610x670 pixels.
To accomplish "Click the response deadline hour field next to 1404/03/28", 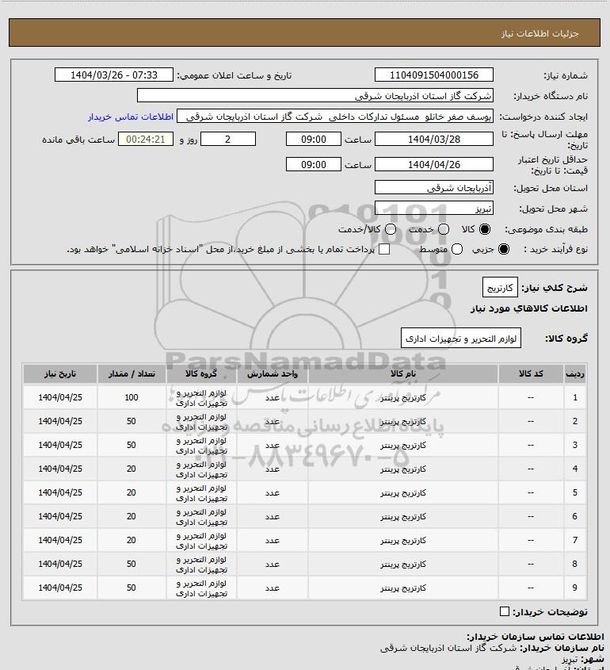I will point(314,139).
